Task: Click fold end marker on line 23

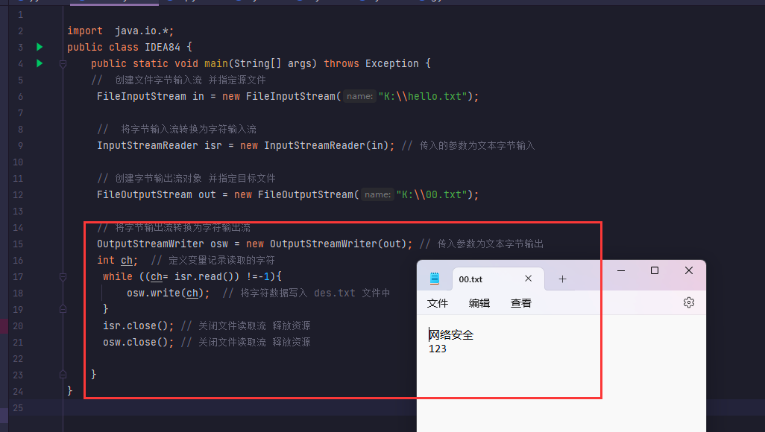Action: tap(63, 375)
